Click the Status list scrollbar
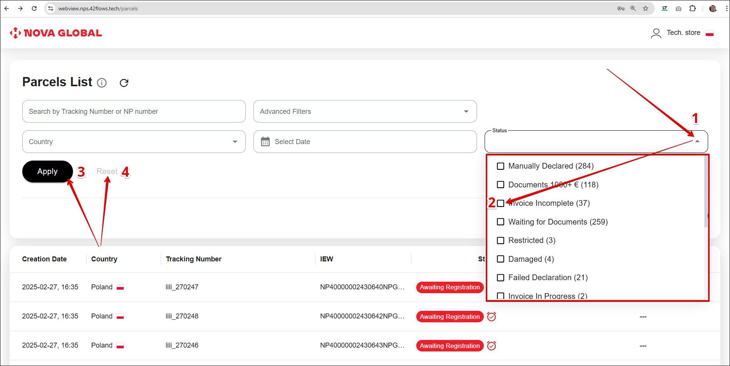Image resolution: width=730 pixels, height=366 pixels. [705, 192]
